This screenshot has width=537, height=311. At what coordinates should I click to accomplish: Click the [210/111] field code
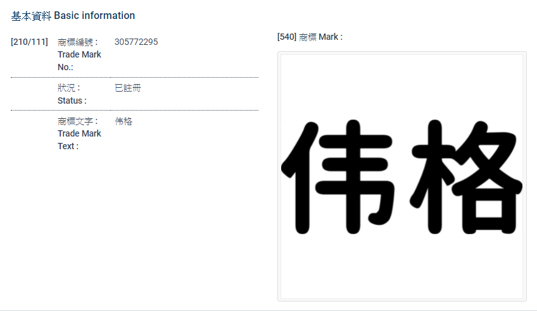[29, 42]
